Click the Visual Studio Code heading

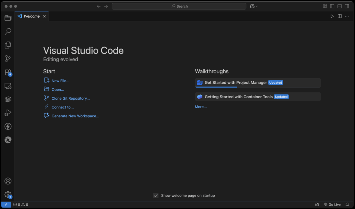83,51
